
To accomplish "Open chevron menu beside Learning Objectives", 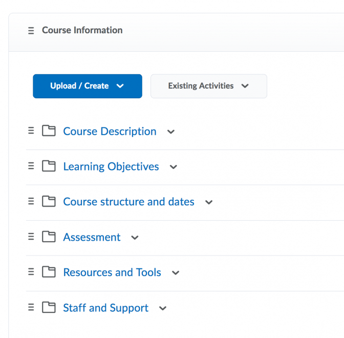I will 174,167.
